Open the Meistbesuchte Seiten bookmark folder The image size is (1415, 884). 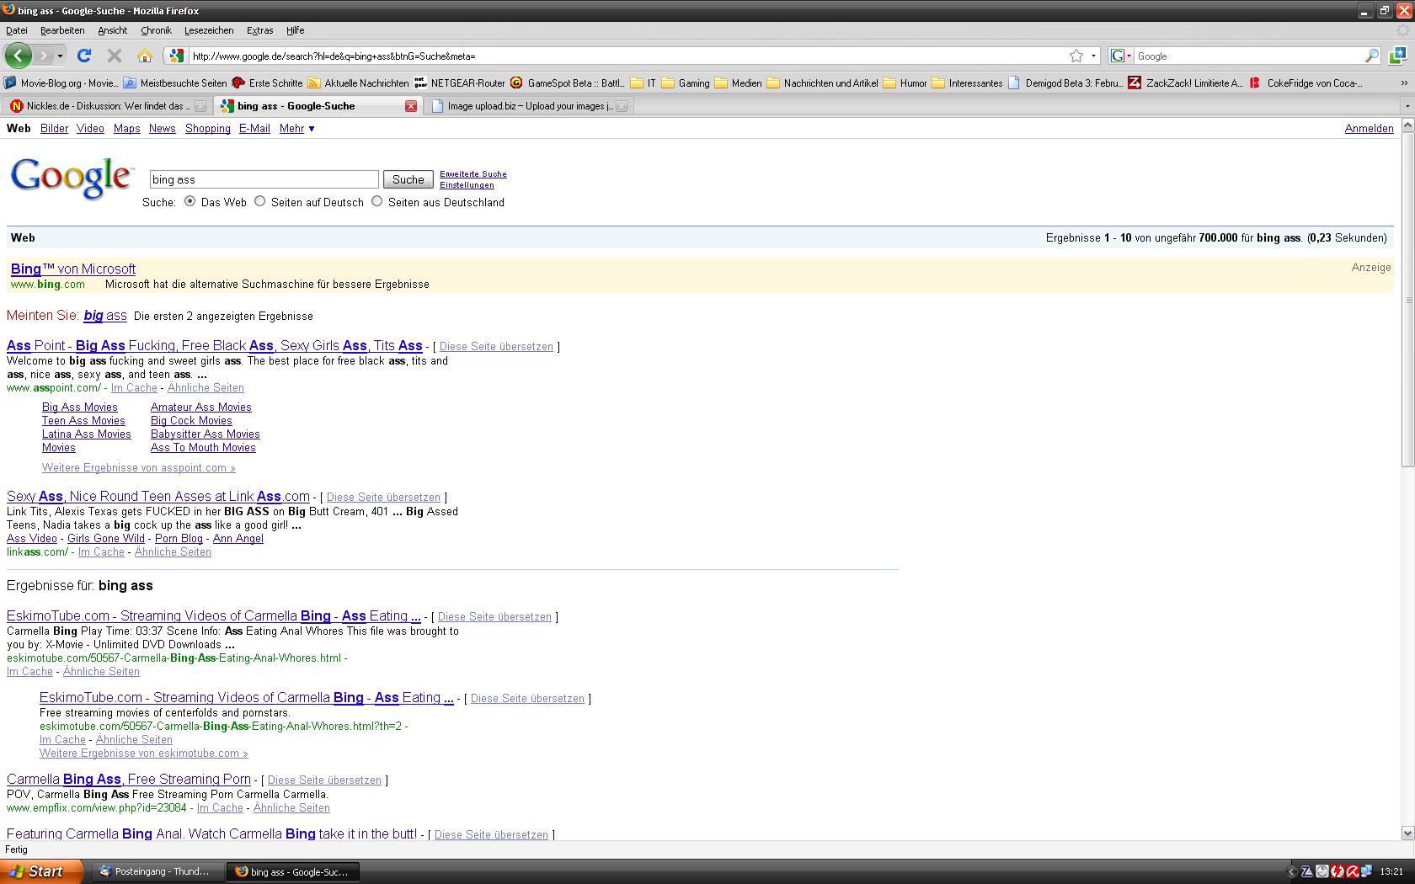point(175,83)
